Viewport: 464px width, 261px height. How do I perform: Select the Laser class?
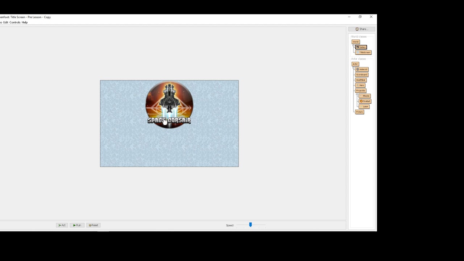tap(364, 107)
